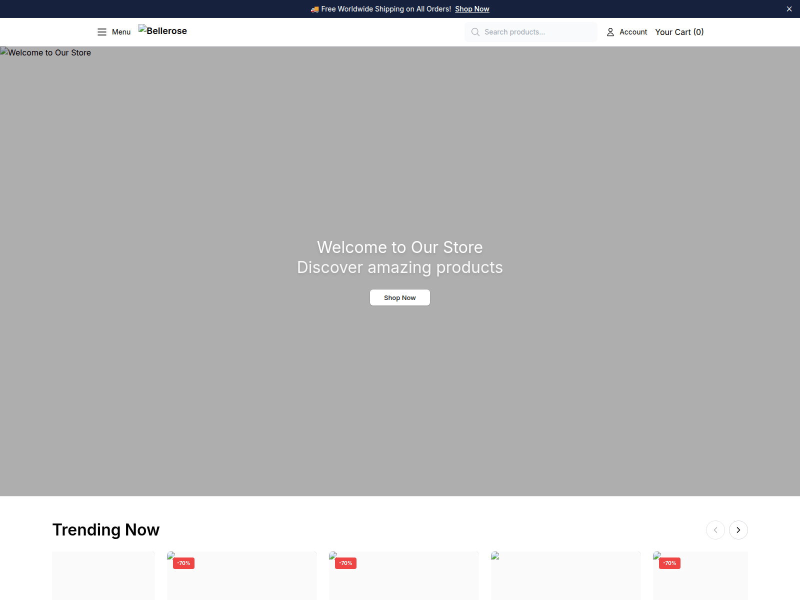The width and height of the screenshot is (800, 600).
Task: Open the hamburger Menu icon
Action: [102, 32]
